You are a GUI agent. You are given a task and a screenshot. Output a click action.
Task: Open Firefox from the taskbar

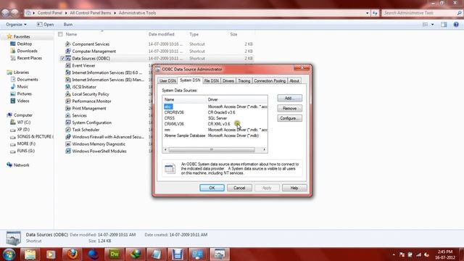pos(72,254)
